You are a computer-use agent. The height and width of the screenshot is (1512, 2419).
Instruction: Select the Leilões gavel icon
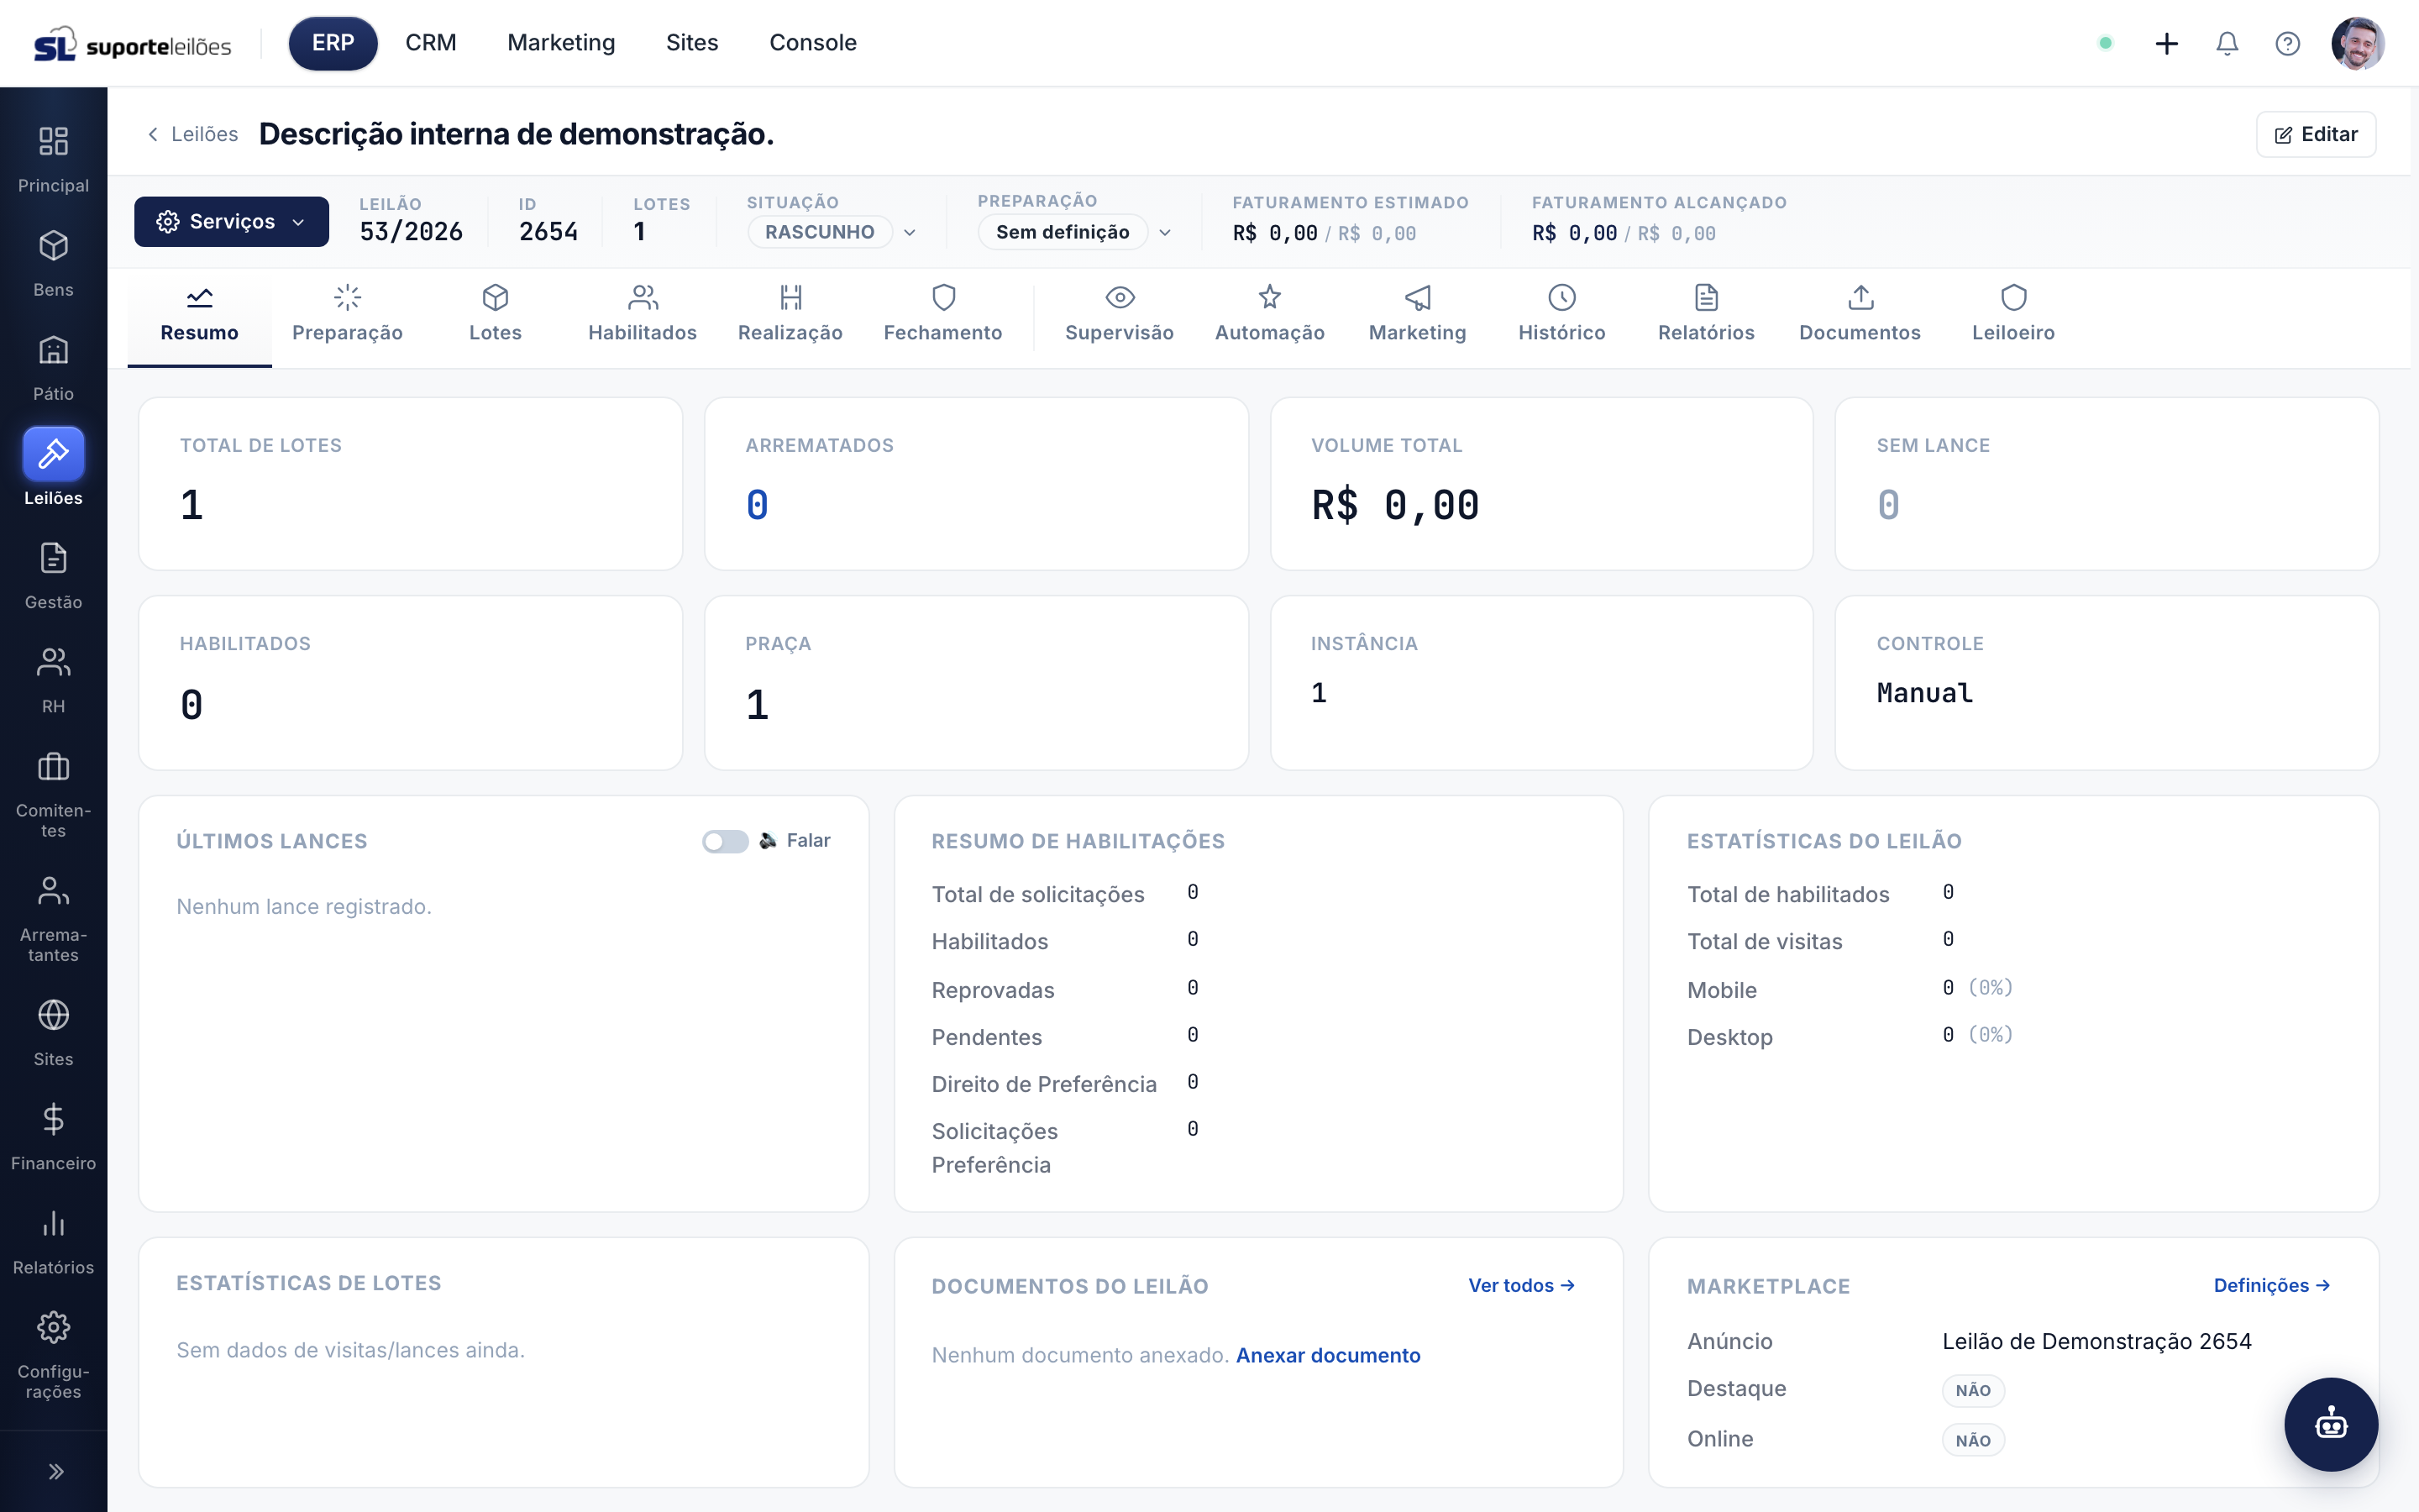coord(53,454)
